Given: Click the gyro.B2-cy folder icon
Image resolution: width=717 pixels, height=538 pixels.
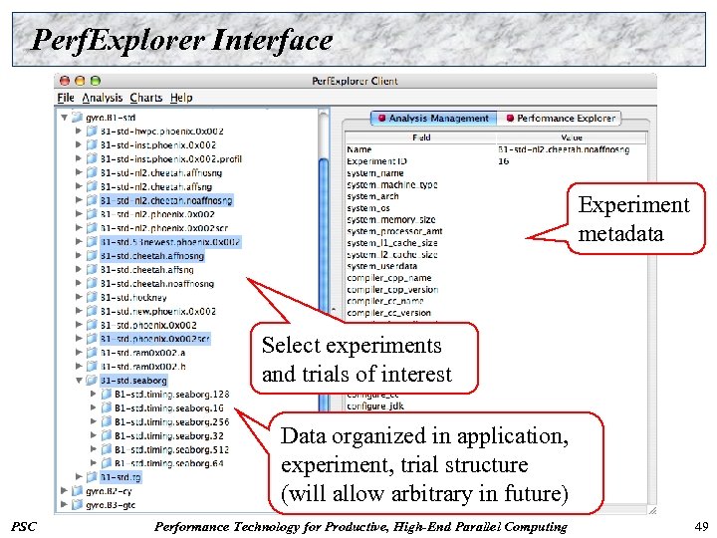Looking at the screenshot, I should pos(77,491).
